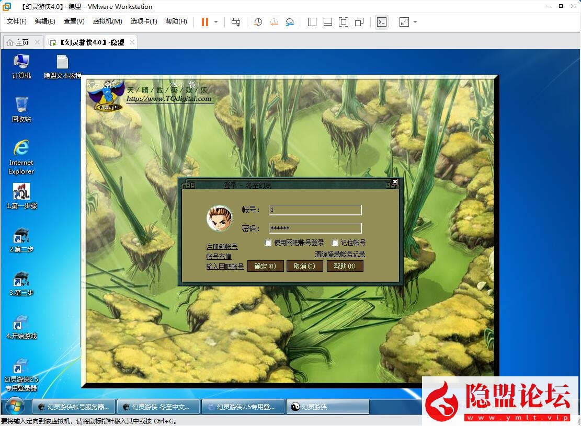
Task: Enter full screen mode via toolbar icon
Action: [x=343, y=22]
